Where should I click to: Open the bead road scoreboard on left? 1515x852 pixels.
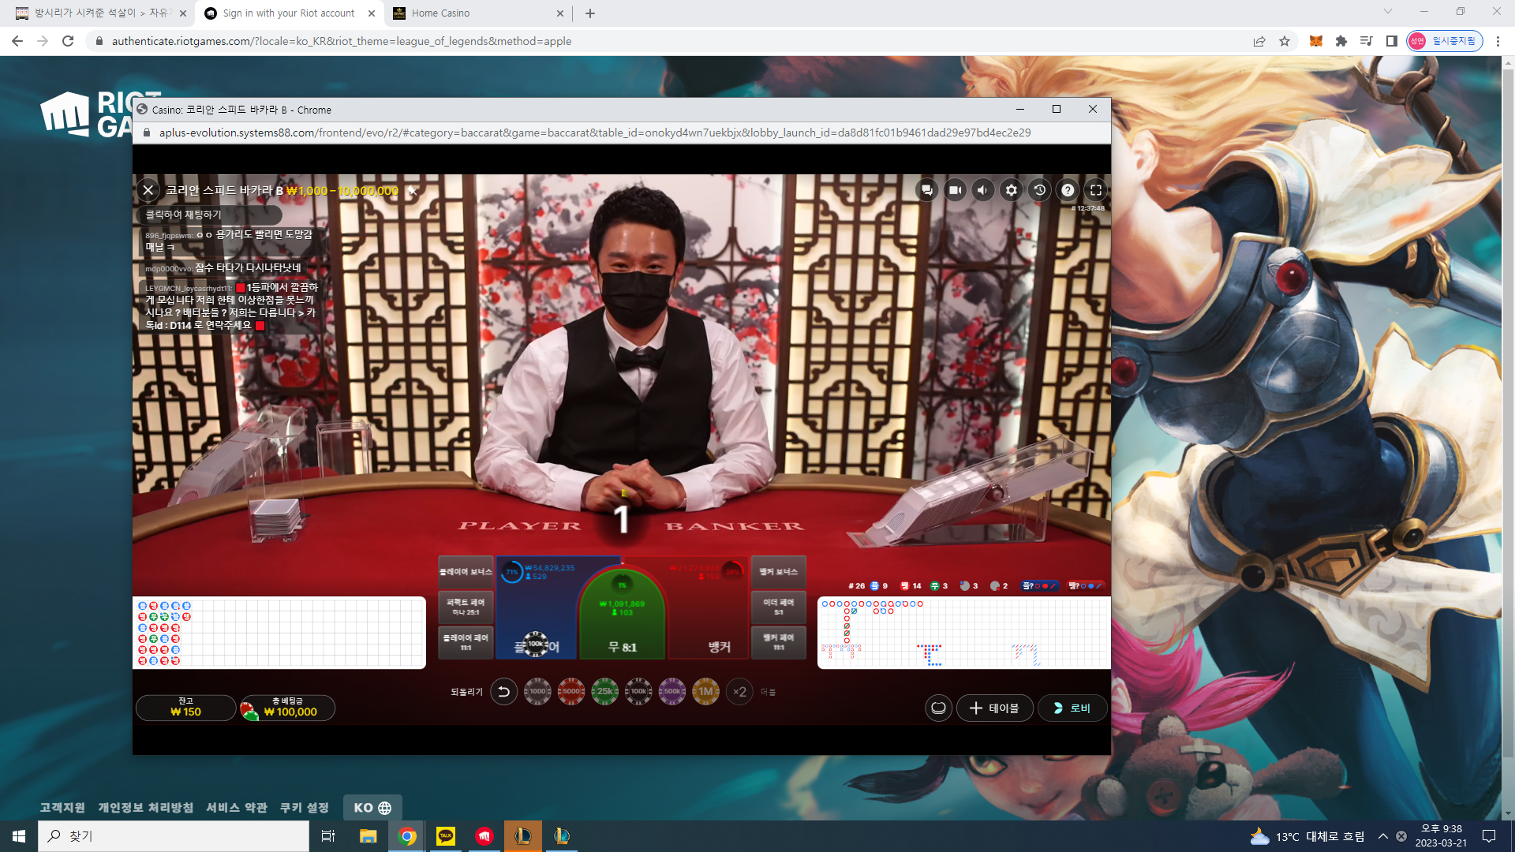coord(279,633)
